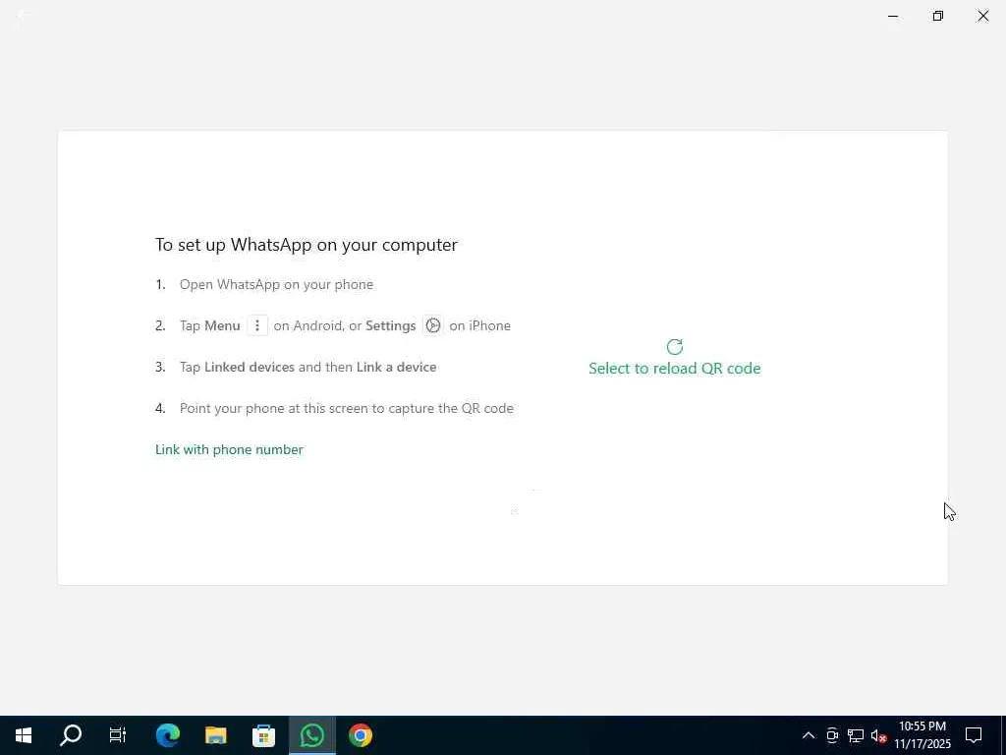The height and width of the screenshot is (755, 1006).
Task: Open Microsoft Store from taskbar
Action: click(x=263, y=735)
